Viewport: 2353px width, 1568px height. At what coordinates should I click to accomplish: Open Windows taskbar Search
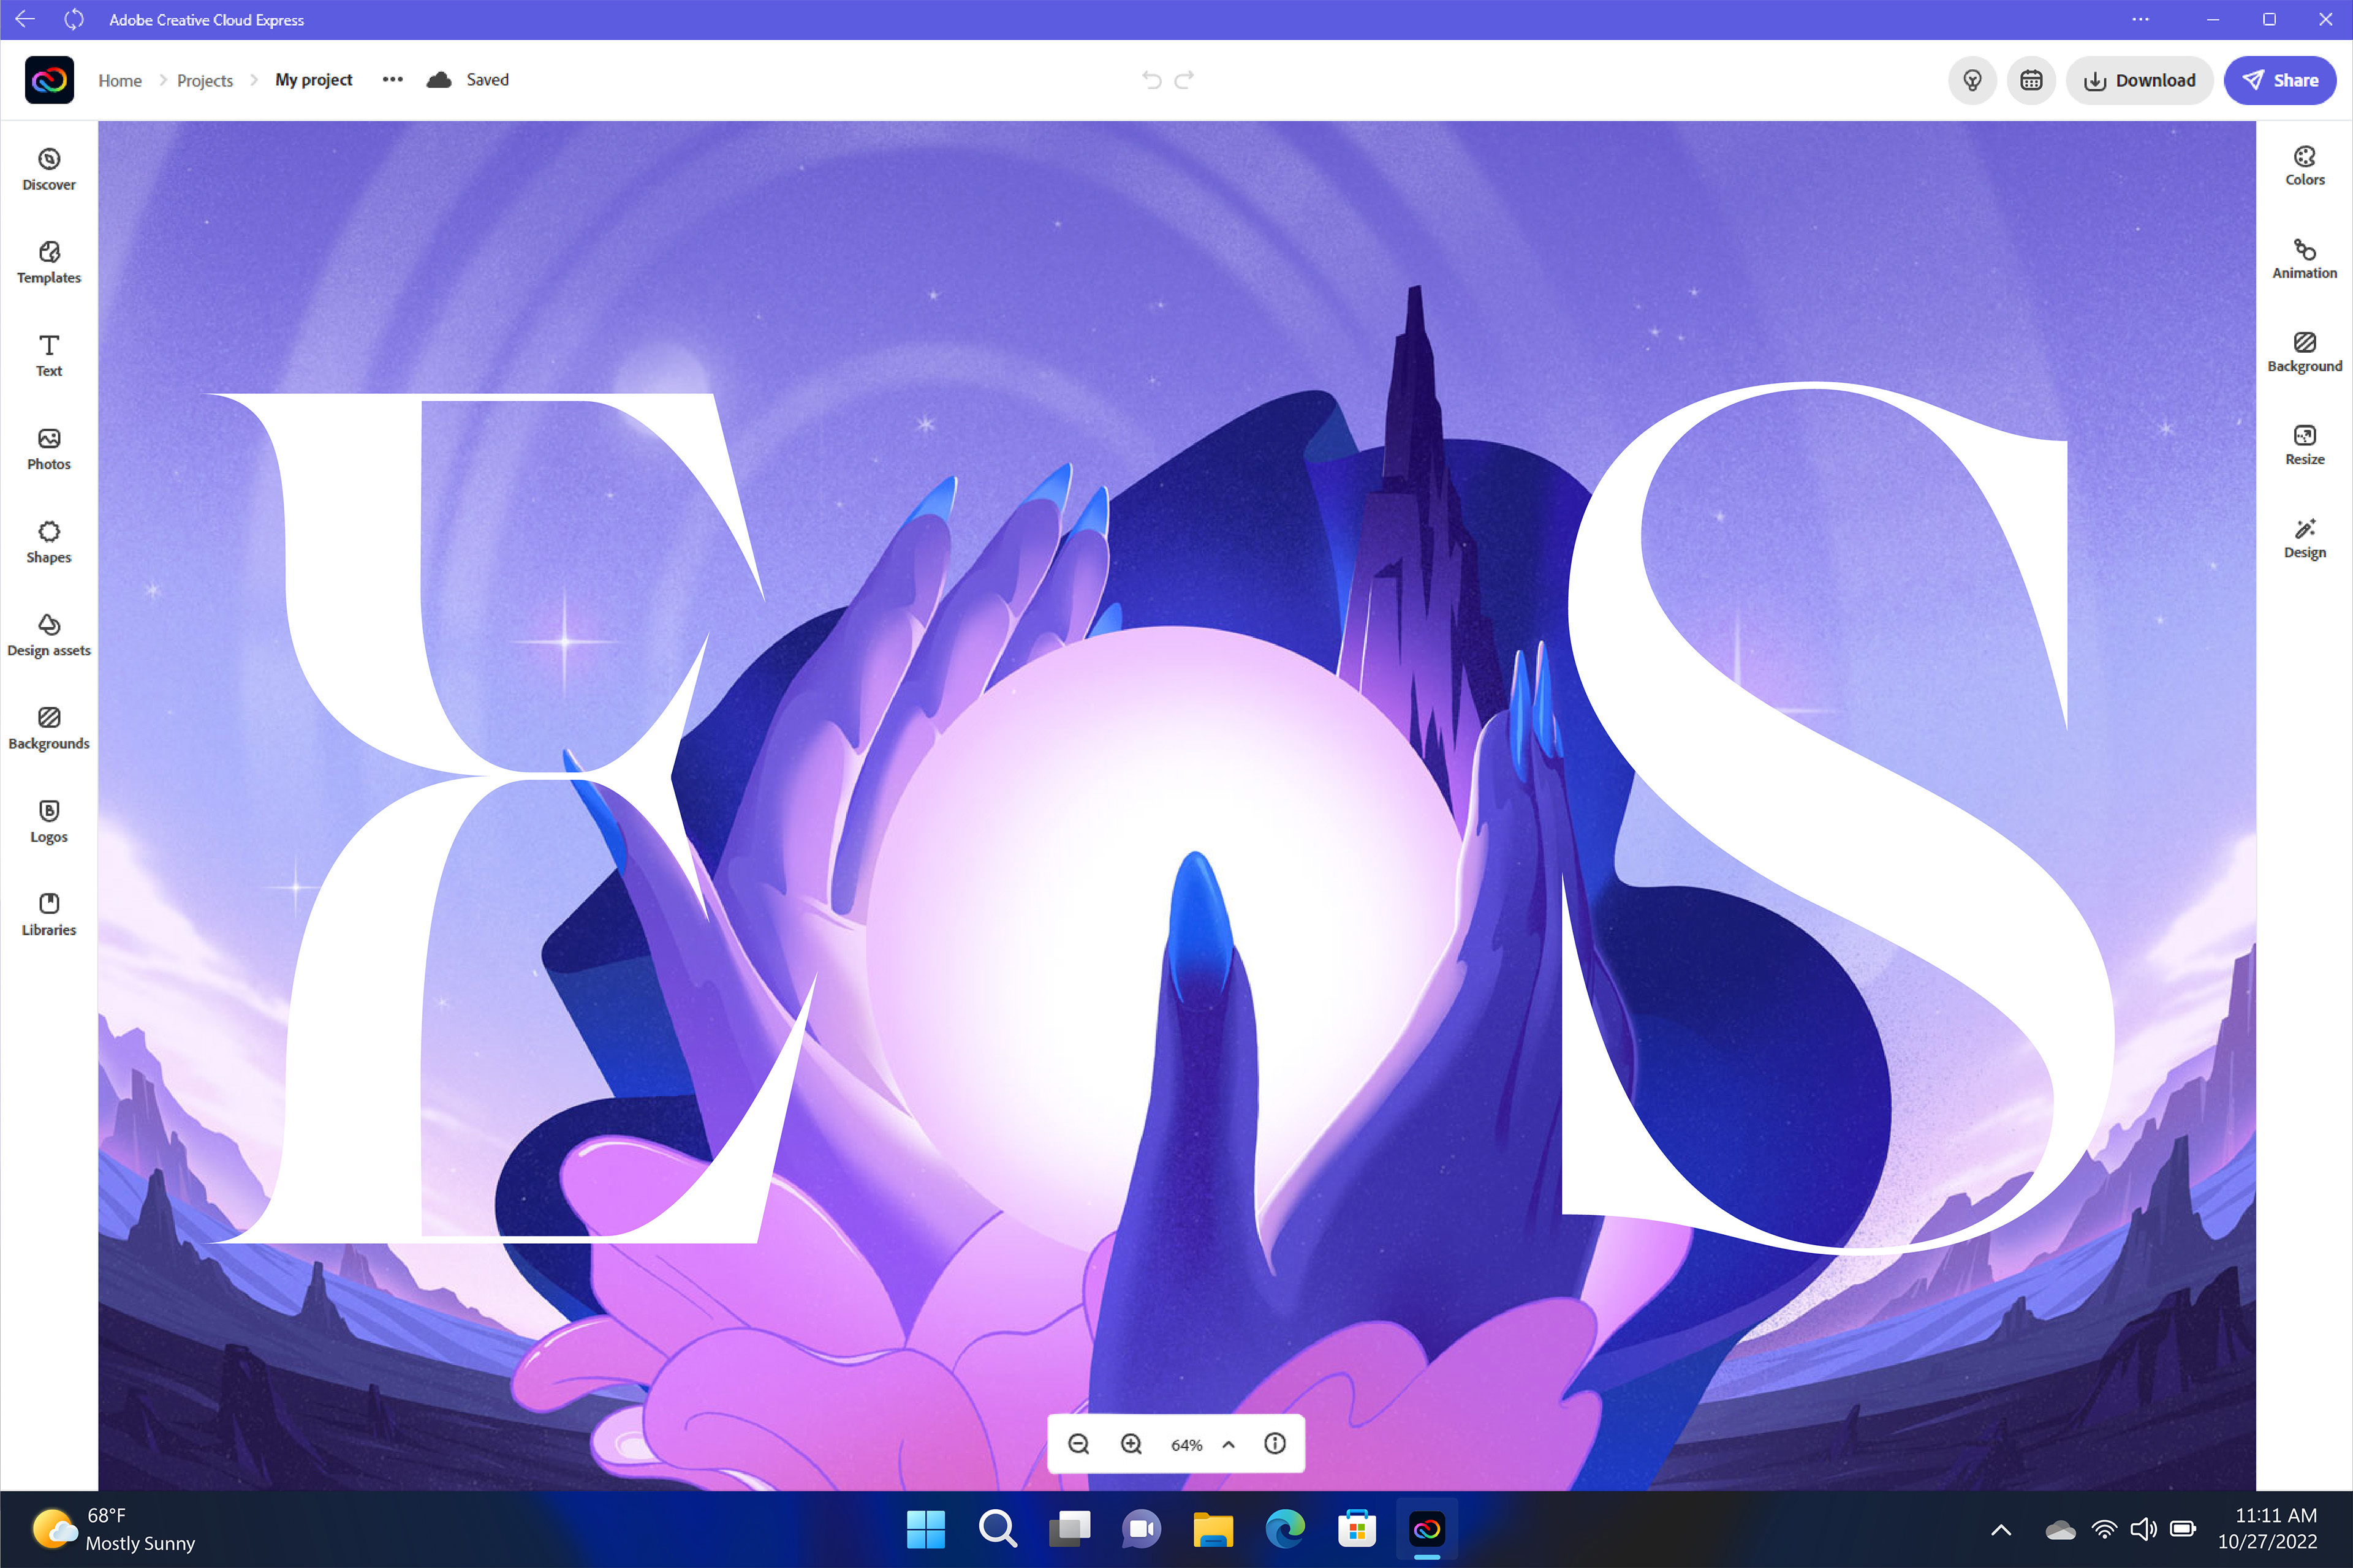click(x=998, y=1529)
